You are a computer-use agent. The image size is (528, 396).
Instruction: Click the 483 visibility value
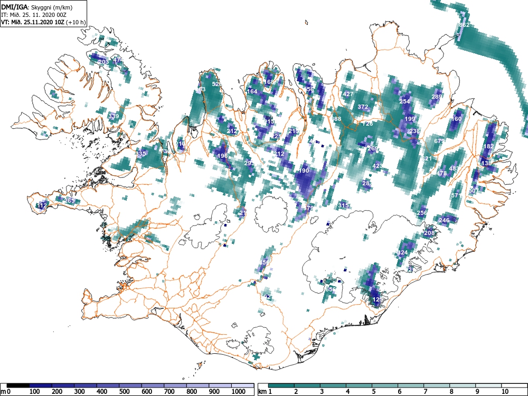tap(454, 168)
